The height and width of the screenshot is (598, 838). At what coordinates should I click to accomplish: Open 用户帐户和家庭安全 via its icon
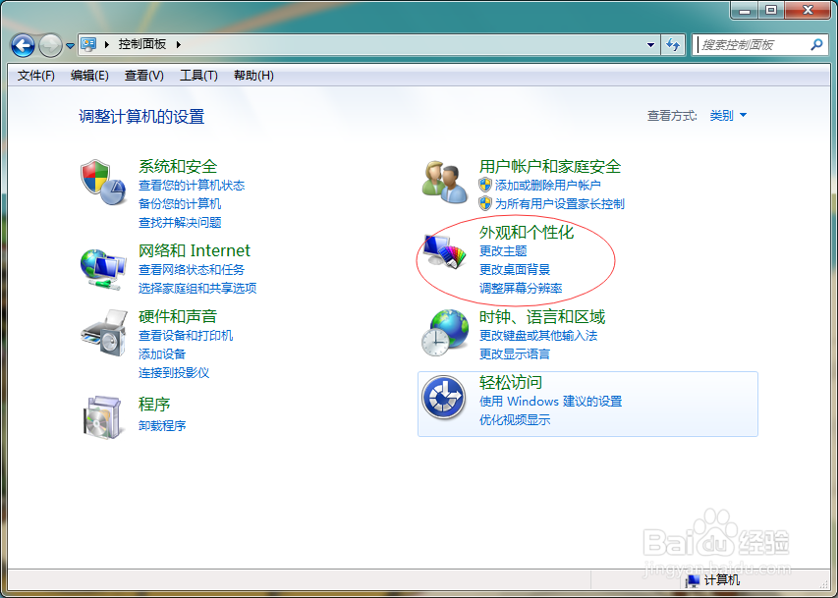pyautogui.click(x=444, y=181)
